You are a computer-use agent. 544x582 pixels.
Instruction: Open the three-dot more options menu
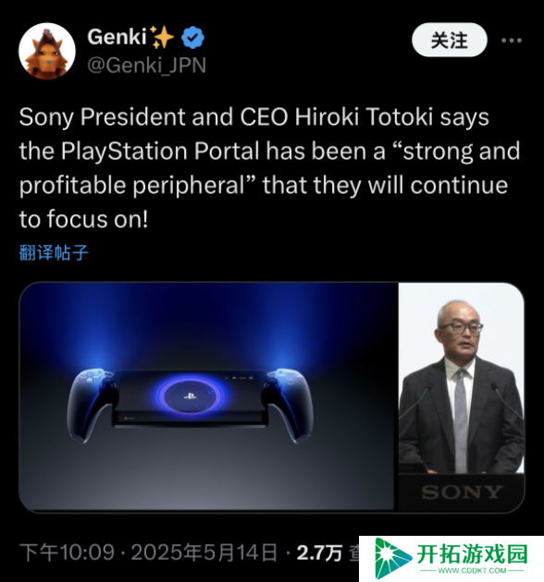pyautogui.click(x=512, y=40)
